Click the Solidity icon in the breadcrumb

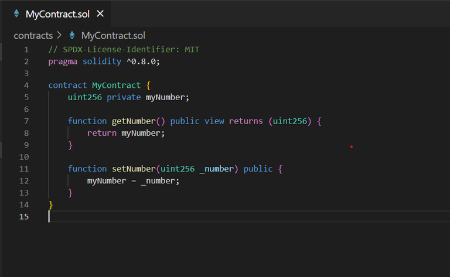(x=71, y=35)
